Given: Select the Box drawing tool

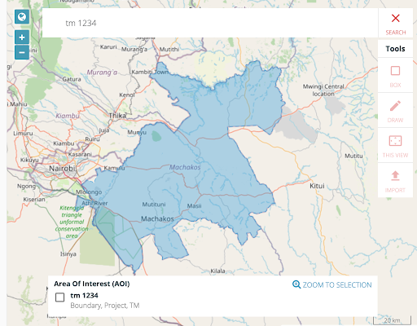Looking at the screenshot, I should click(x=395, y=77).
